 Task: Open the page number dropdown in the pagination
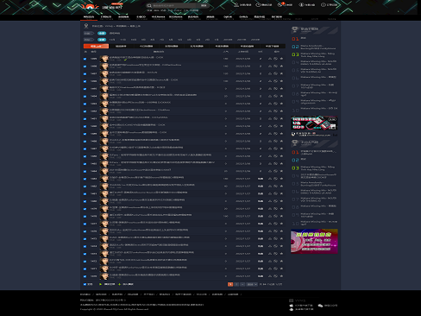252,284
